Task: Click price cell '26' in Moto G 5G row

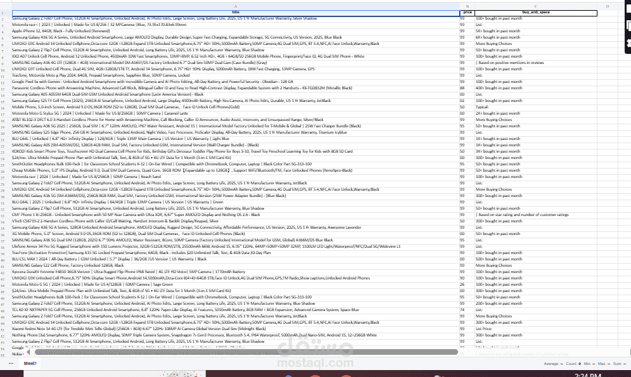Action: pos(467,284)
